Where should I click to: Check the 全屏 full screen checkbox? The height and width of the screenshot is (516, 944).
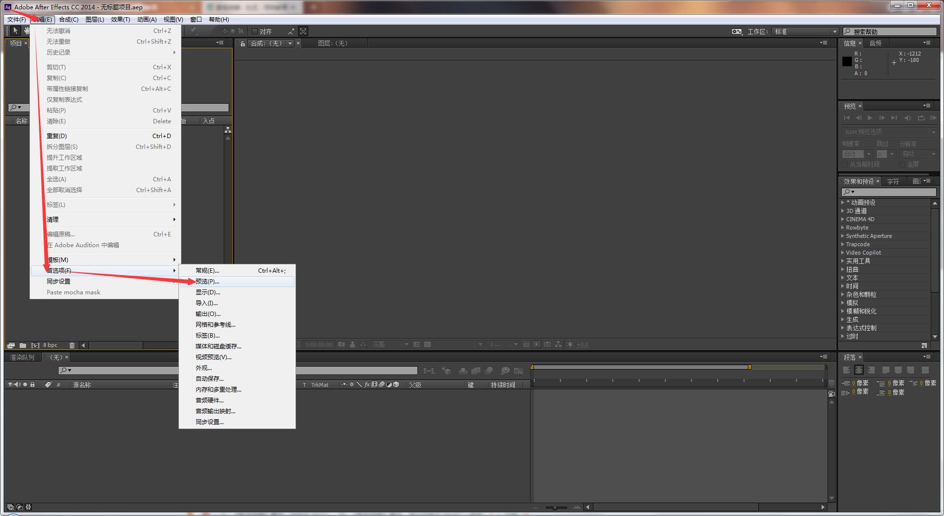click(902, 165)
